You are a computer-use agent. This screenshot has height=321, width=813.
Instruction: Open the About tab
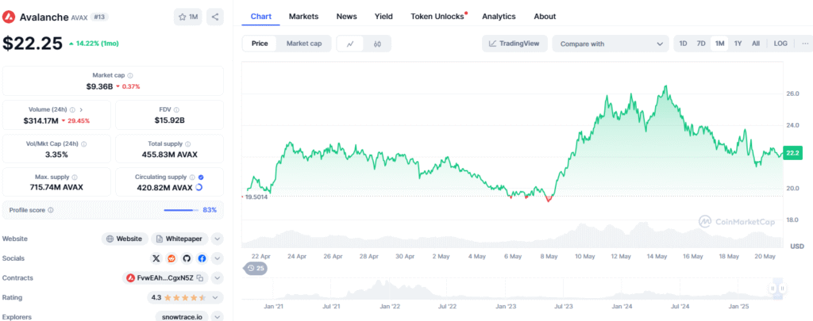pyautogui.click(x=545, y=17)
